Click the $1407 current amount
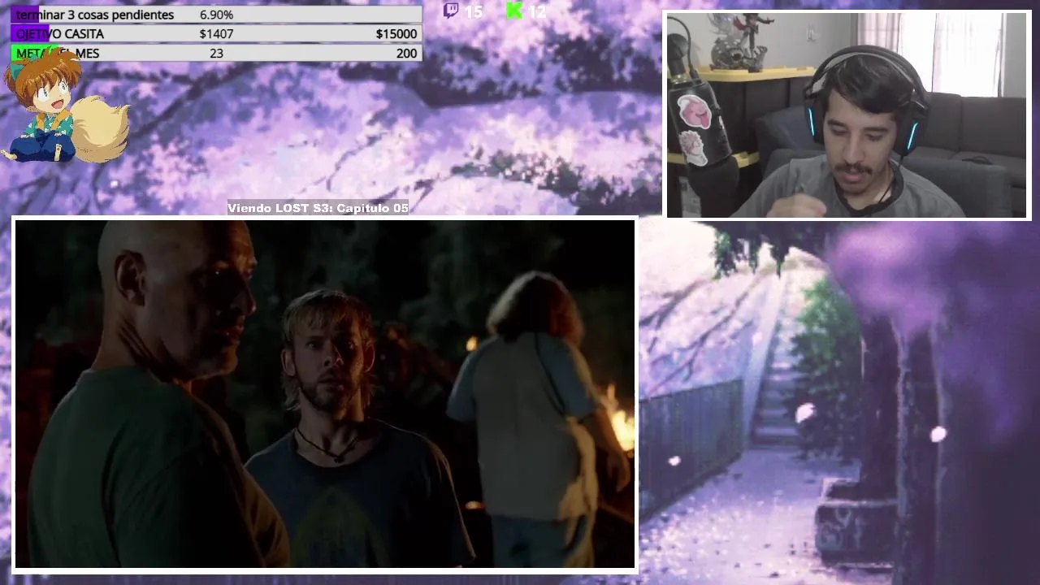 pyautogui.click(x=216, y=33)
